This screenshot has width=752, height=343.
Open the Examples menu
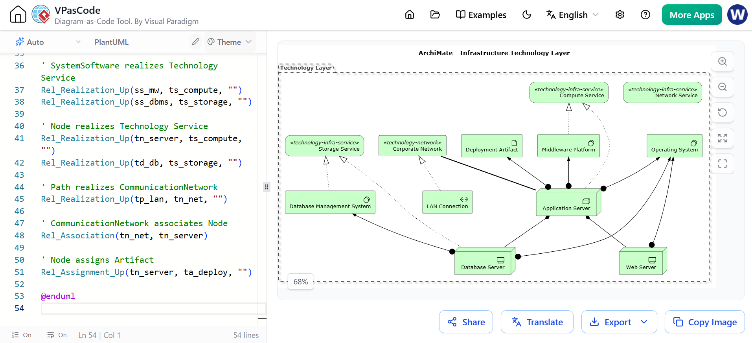click(x=481, y=15)
